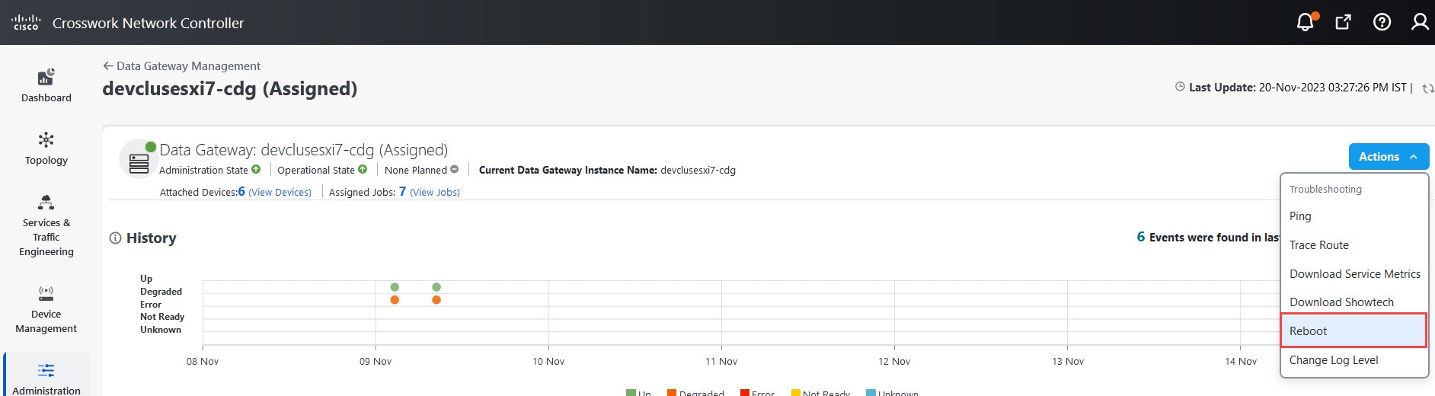Click the None Planned status icon
Viewport: 1435px width, 396px height.
point(455,169)
